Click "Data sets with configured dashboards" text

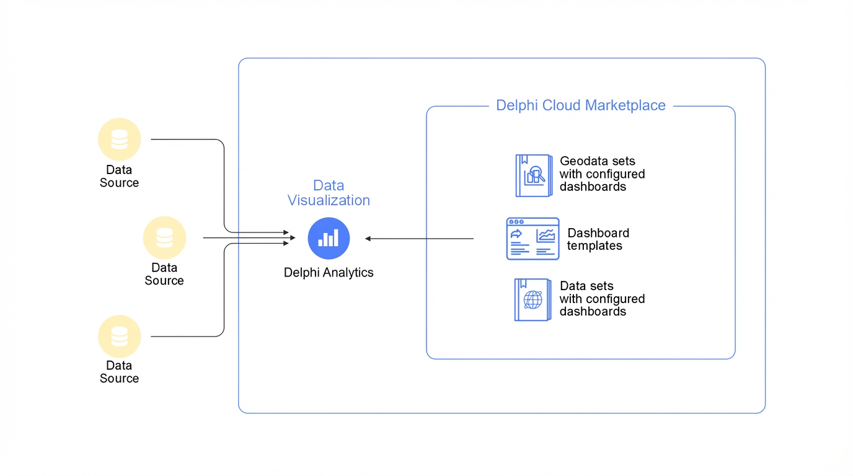coord(602,299)
